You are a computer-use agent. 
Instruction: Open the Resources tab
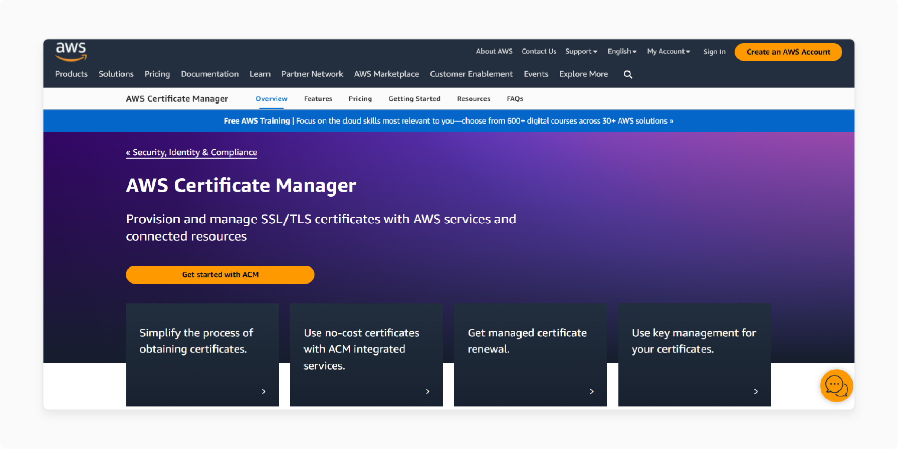coord(474,99)
